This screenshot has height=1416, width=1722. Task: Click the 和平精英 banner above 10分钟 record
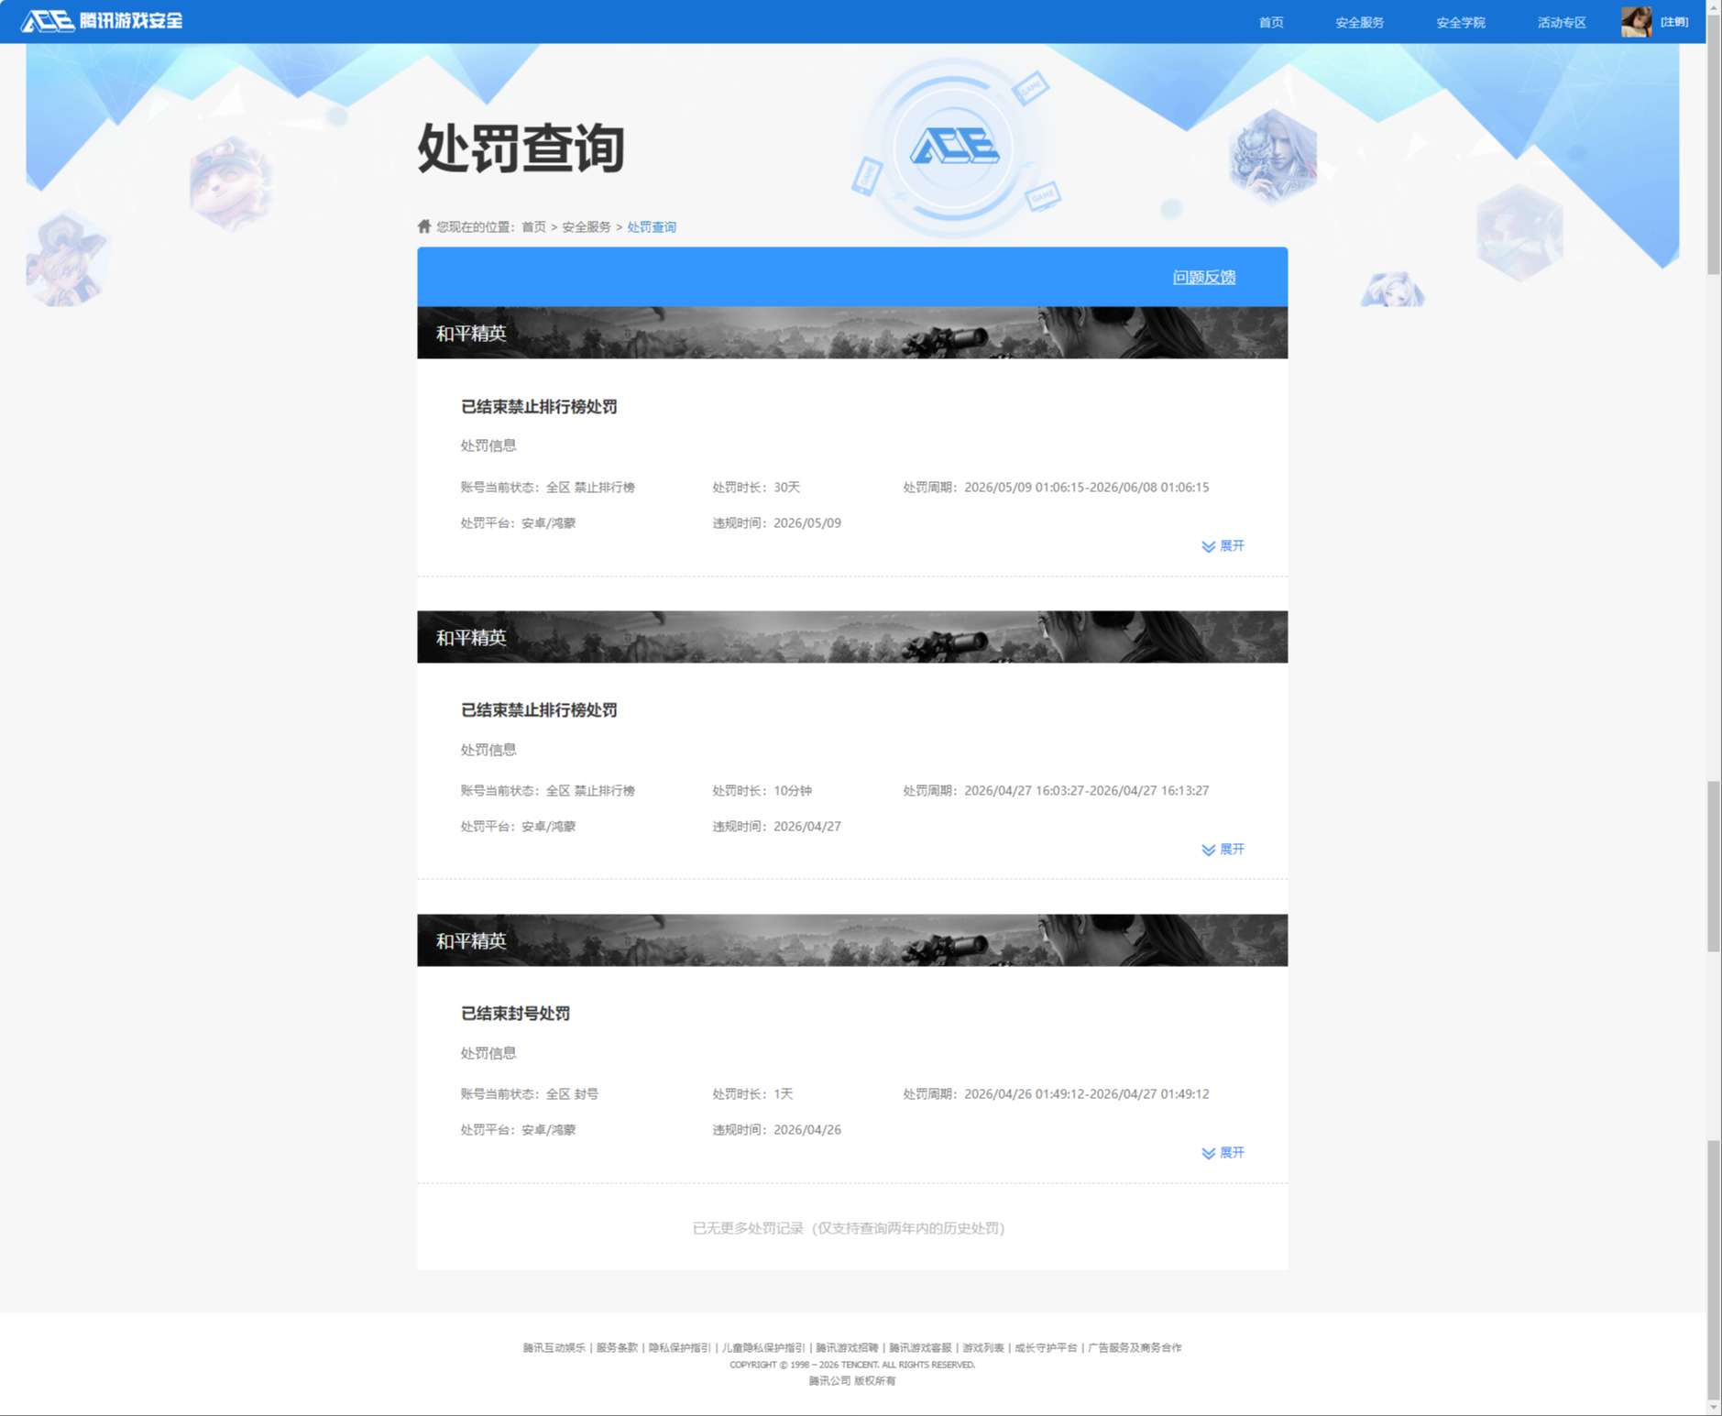coord(852,637)
